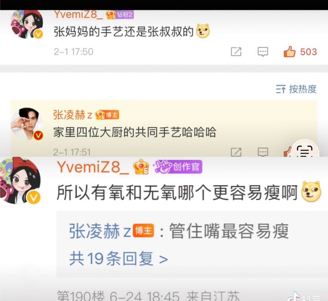Open 张凌赫 z profile from reply name

72,115
